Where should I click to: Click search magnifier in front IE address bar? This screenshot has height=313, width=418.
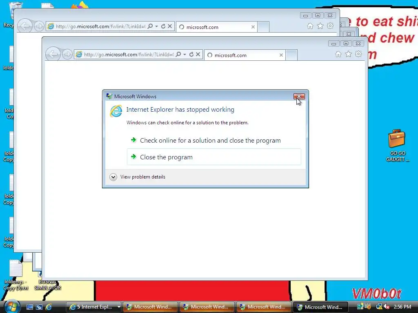click(178, 54)
